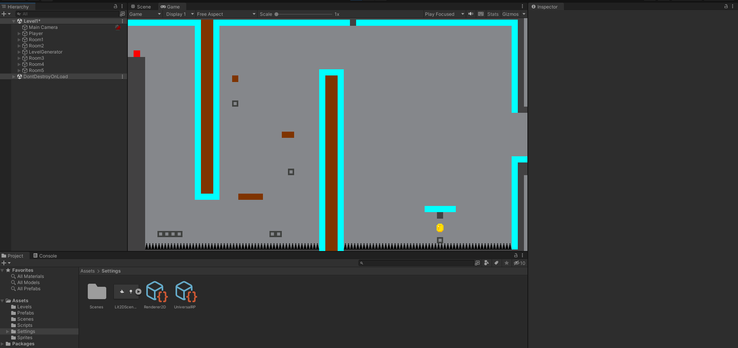Select the Renderer2D asset thumbnail

coord(155,291)
